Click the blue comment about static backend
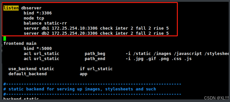The image size is (230, 102). click(x=80, y=89)
